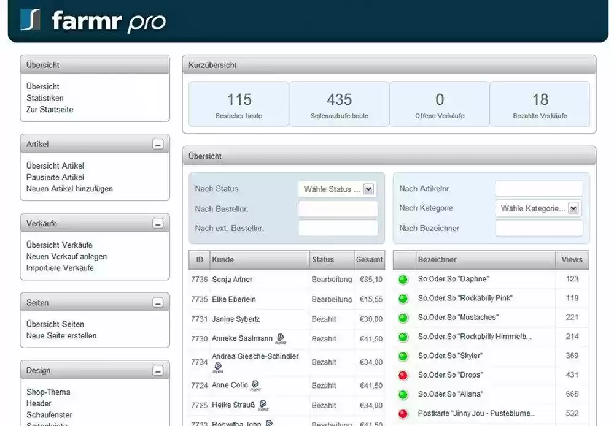The width and height of the screenshot is (614, 426).
Task: Click the green lamp beside So.Oder.So "Mustaches"
Action: pyautogui.click(x=403, y=318)
